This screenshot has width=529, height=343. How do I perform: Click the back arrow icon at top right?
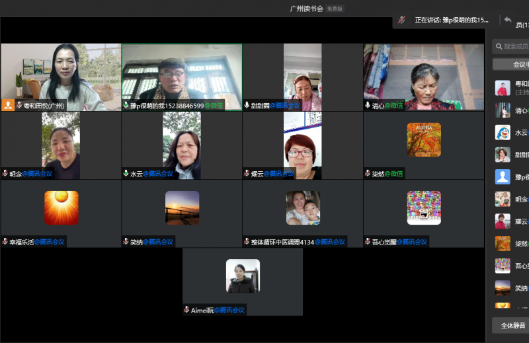507,20
